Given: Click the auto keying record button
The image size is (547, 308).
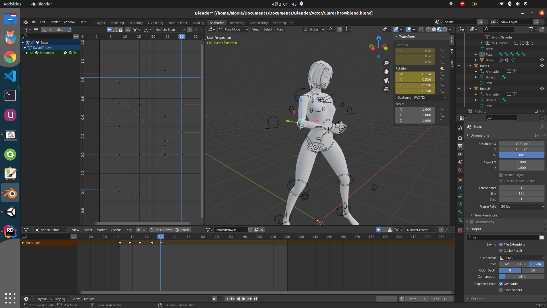Looking at the screenshot, I should pos(214,299).
